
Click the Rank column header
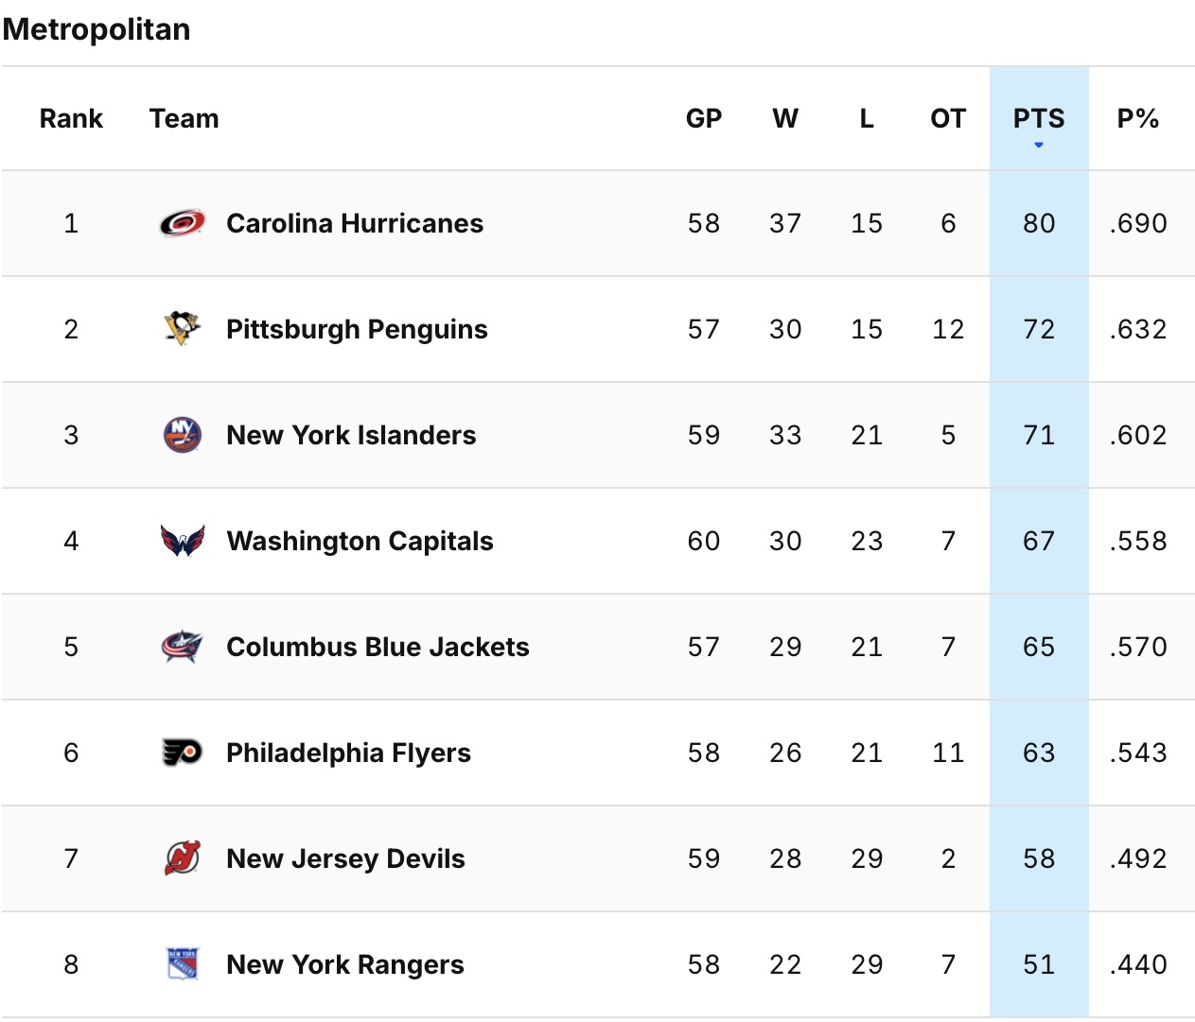click(x=71, y=118)
